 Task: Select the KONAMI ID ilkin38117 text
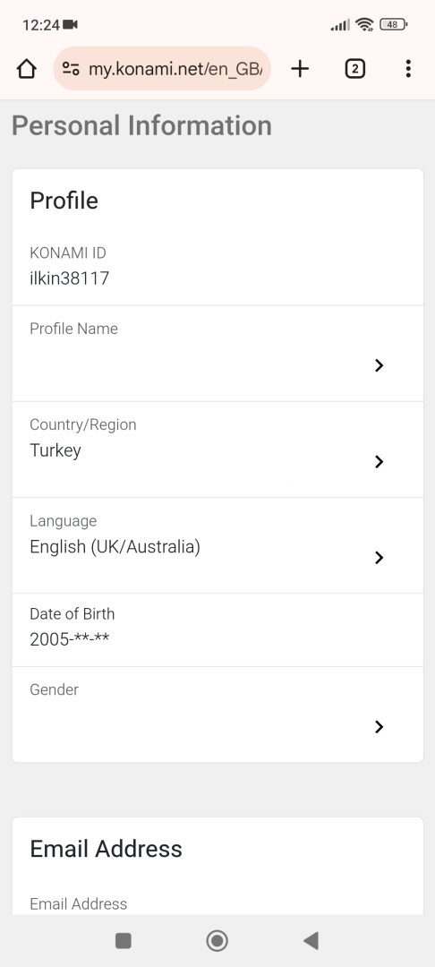click(70, 278)
